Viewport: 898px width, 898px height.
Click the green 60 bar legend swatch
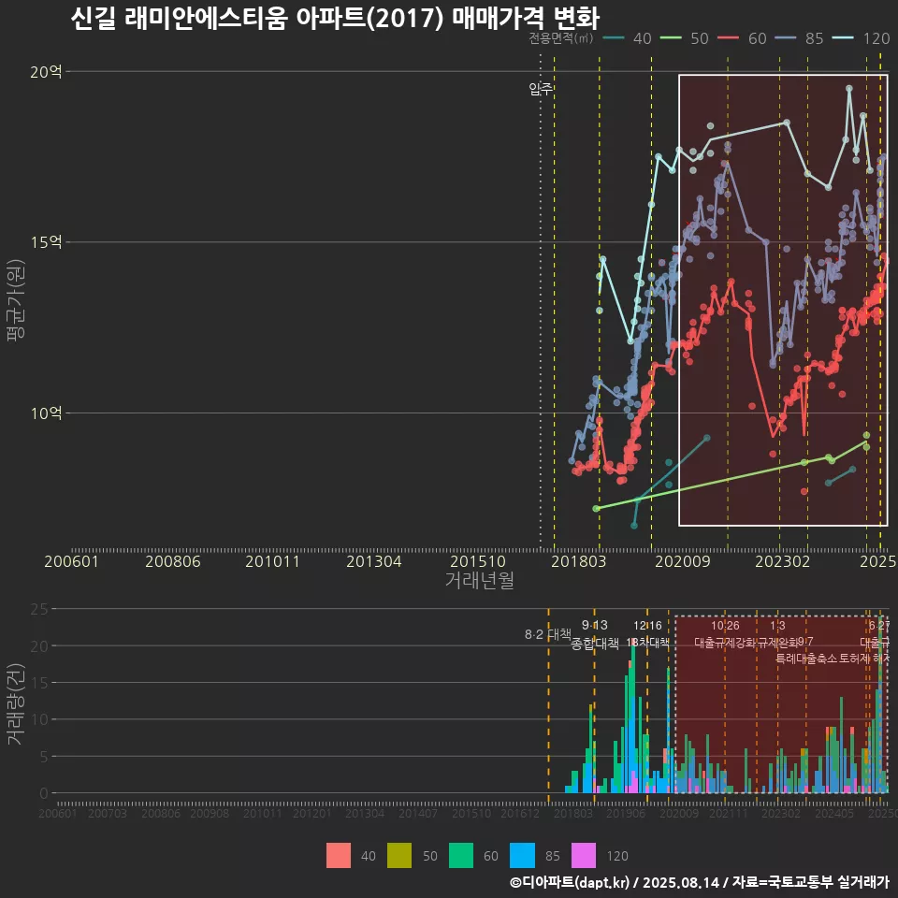coord(461,856)
